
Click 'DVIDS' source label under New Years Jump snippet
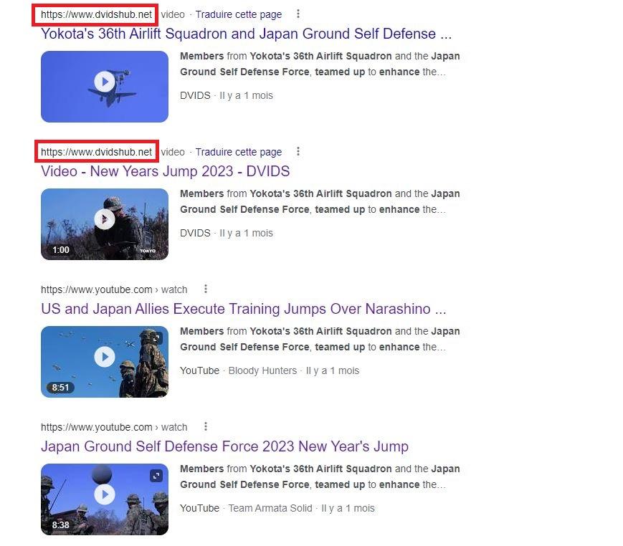(195, 233)
